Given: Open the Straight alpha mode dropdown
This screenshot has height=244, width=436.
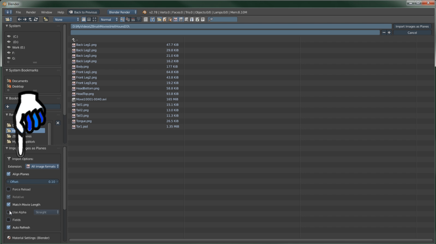Looking at the screenshot, I should click(x=46, y=212).
